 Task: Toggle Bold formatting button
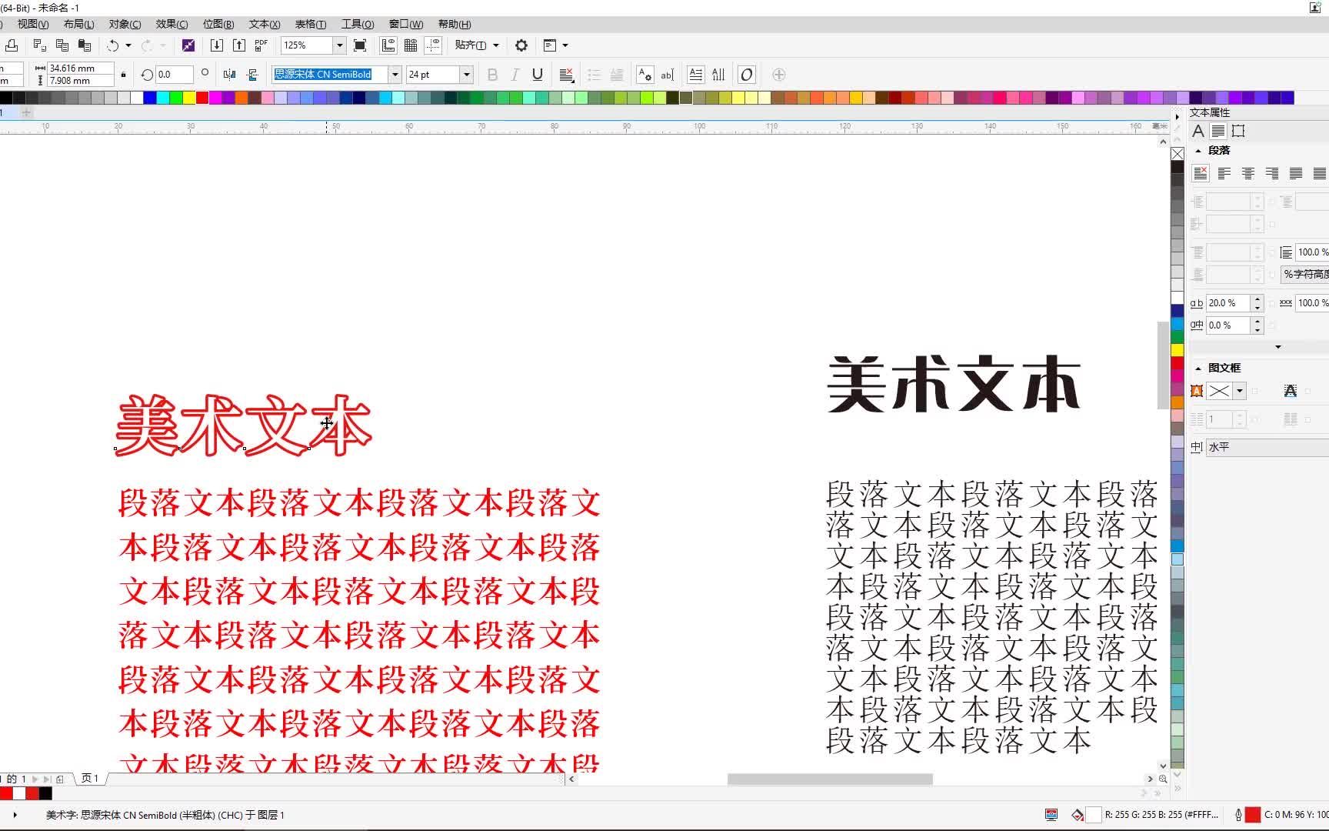(x=493, y=75)
